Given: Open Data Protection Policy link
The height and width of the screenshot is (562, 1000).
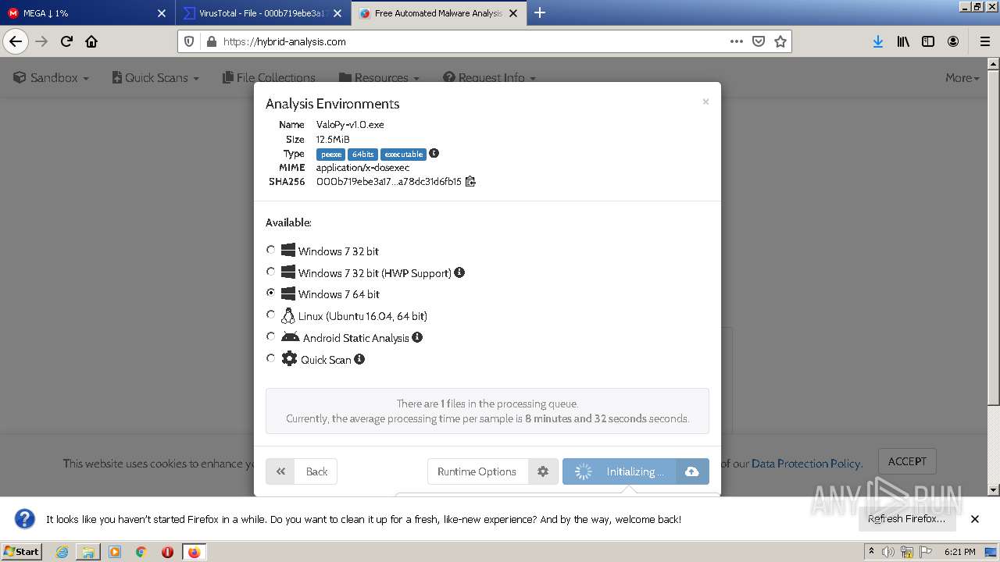Looking at the screenshot, I should [806, 464].
